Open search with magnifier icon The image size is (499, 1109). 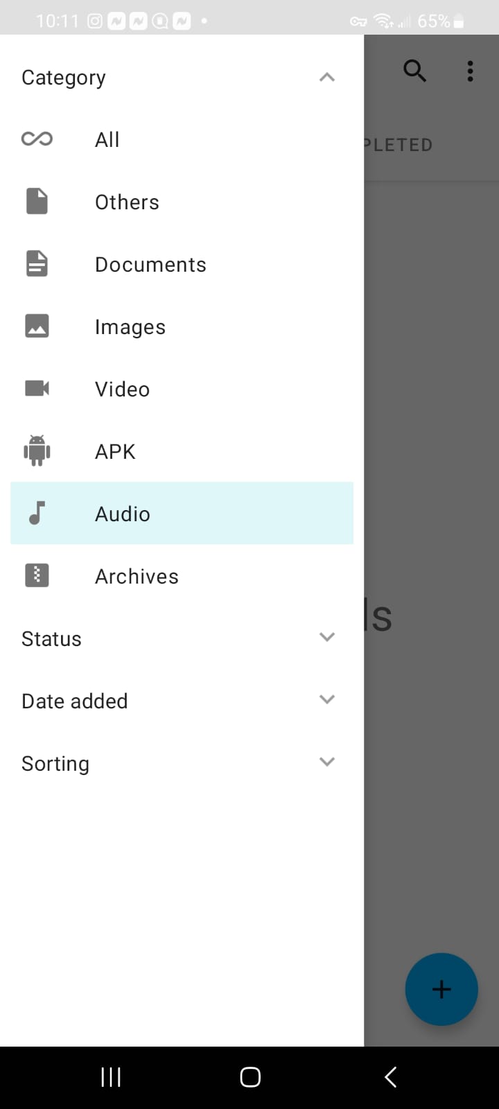click(x=414, y=71)
